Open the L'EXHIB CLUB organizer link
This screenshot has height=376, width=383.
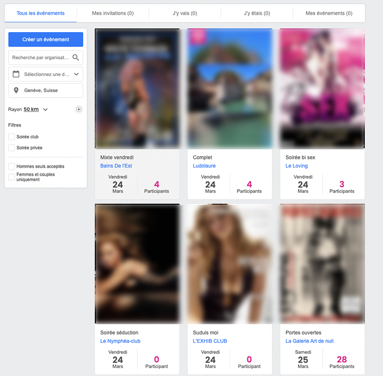pos(210,341)
